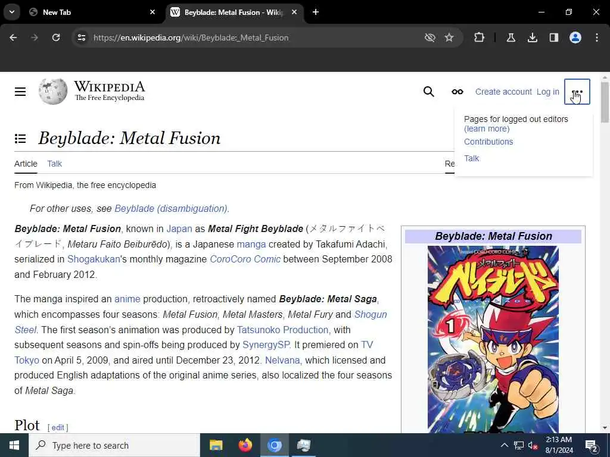Bookmark this page with the star icon

coord(449,37)
